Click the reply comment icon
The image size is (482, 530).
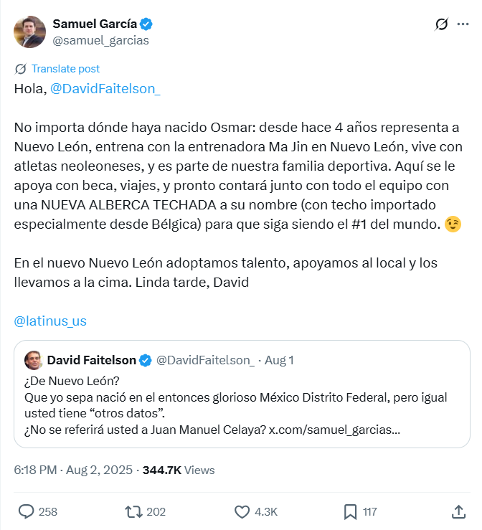[x=27, y=511]
